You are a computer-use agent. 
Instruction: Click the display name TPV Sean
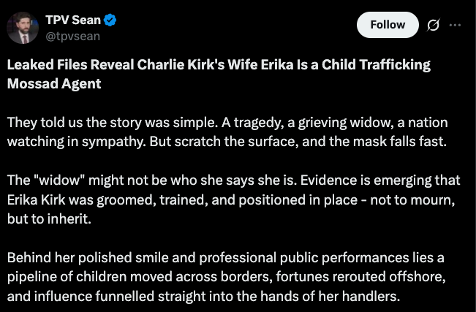tap(73, 20)
